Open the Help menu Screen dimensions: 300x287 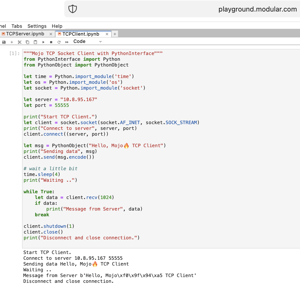point(57,26)
